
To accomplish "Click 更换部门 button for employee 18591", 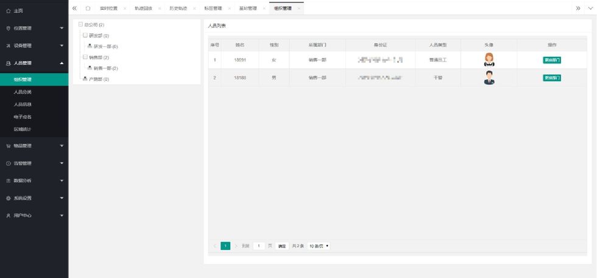I will point(551,60).
